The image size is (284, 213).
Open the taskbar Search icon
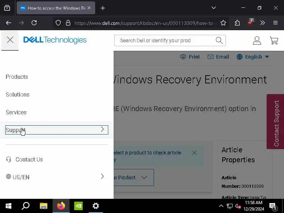click(26, 206)
